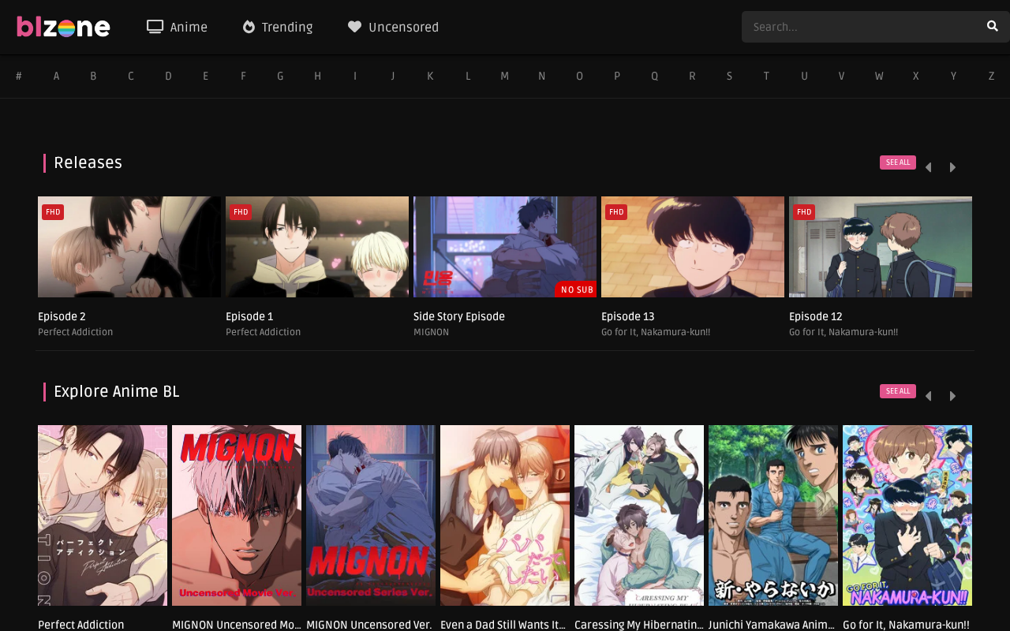The image size is (1010, 631).
Task: Open Perfect Addiction Episode 1 thumbnail
Action: point(317,247)
